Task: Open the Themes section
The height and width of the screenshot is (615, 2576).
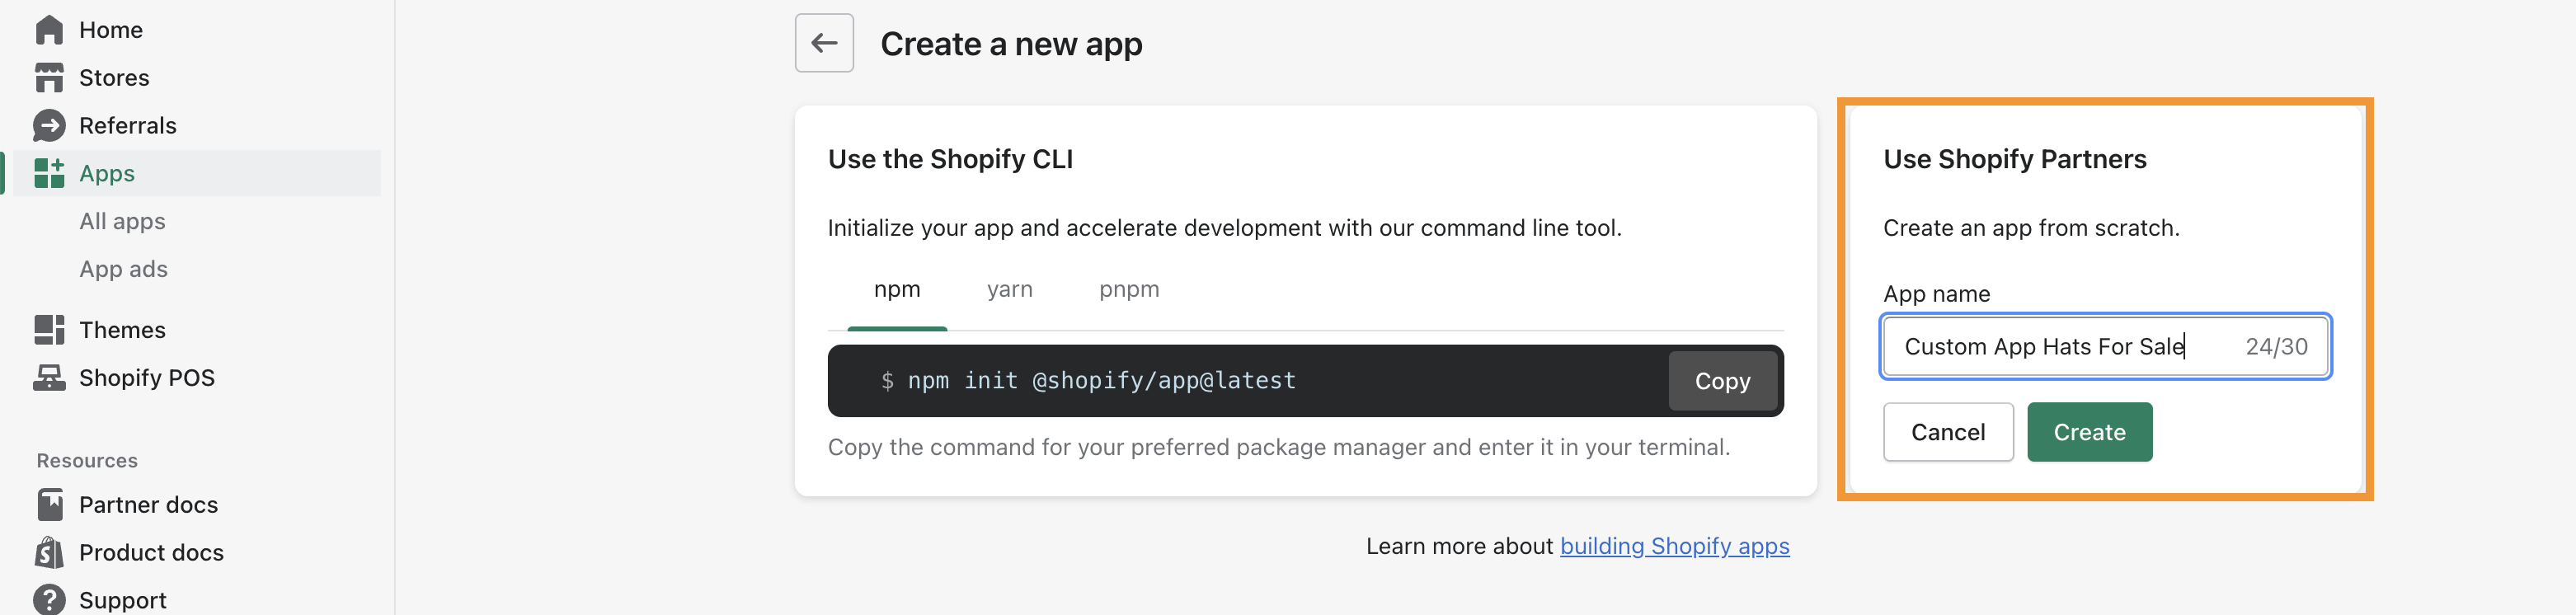Action: tap(122, 330)
